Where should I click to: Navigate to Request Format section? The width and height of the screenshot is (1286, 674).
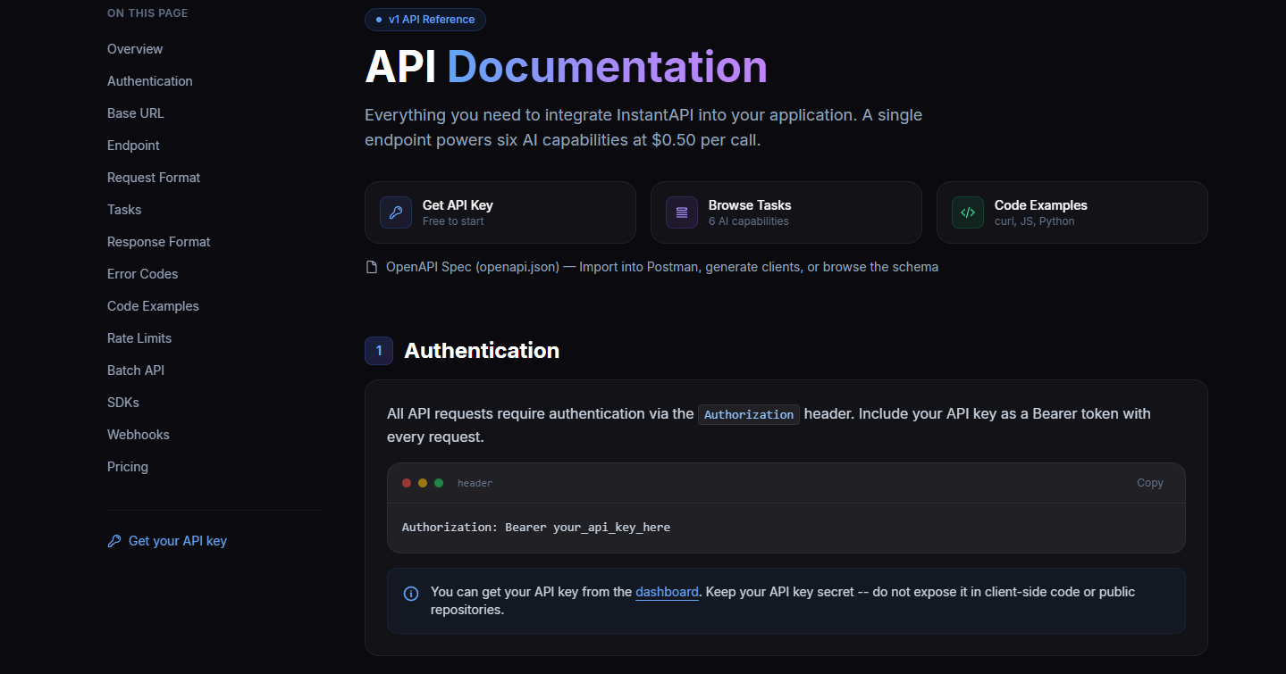click(154, 178)
